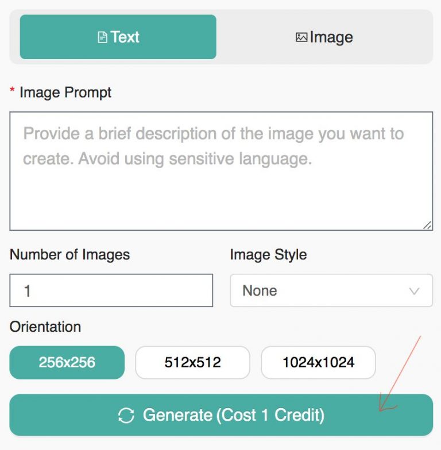Switch to the Text tab

tap(118, 37)
